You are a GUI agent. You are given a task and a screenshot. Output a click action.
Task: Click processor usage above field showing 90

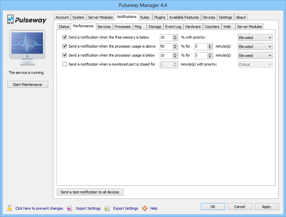[166, 47]
